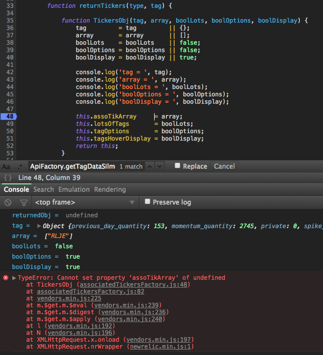Image resolution: width=323 pixels, height=355 pixels.
Task: Click the 'returnedObj =' console entry
Action: point(35,215)
